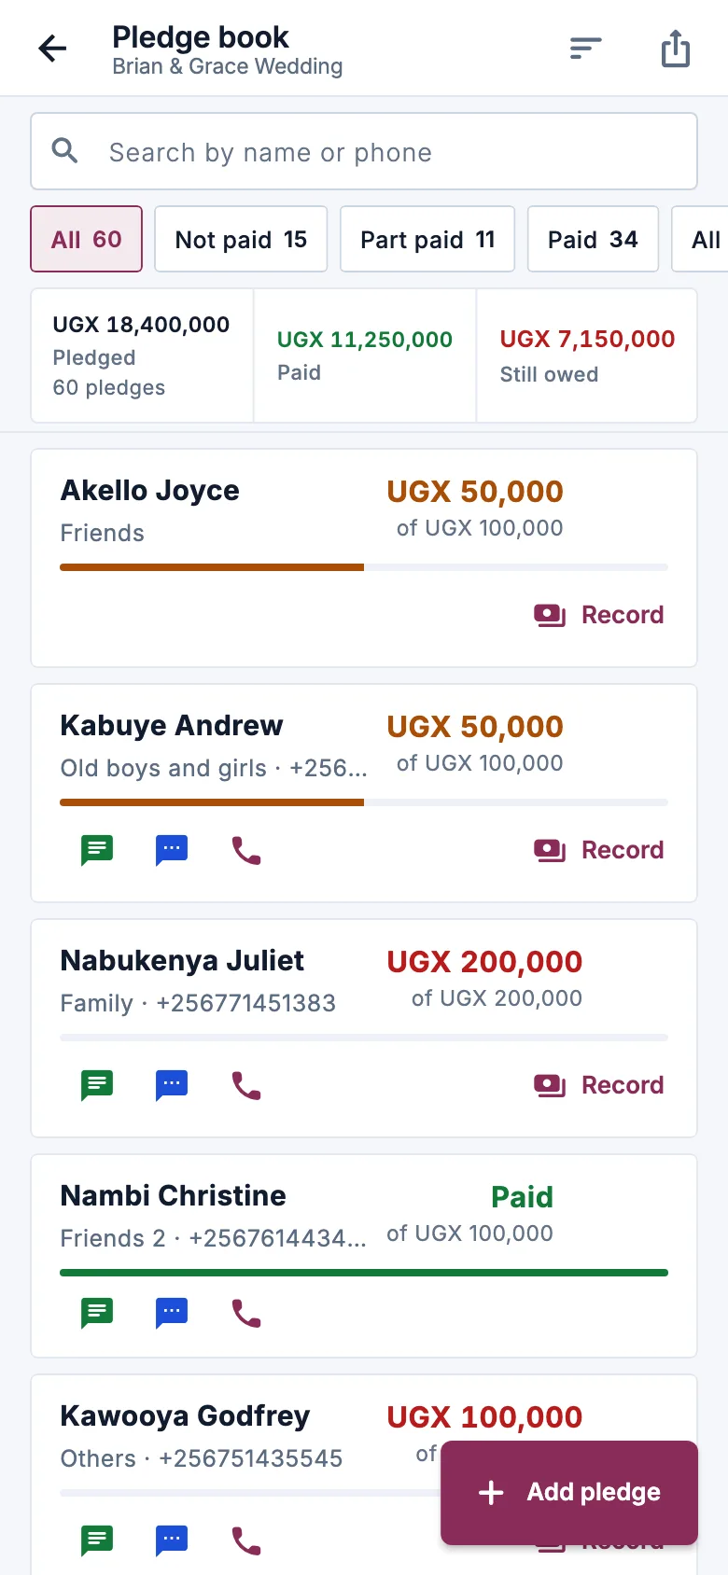Add a new pledge
The height and width of the screenshot is (1575, 728).
coord(569,1492)
